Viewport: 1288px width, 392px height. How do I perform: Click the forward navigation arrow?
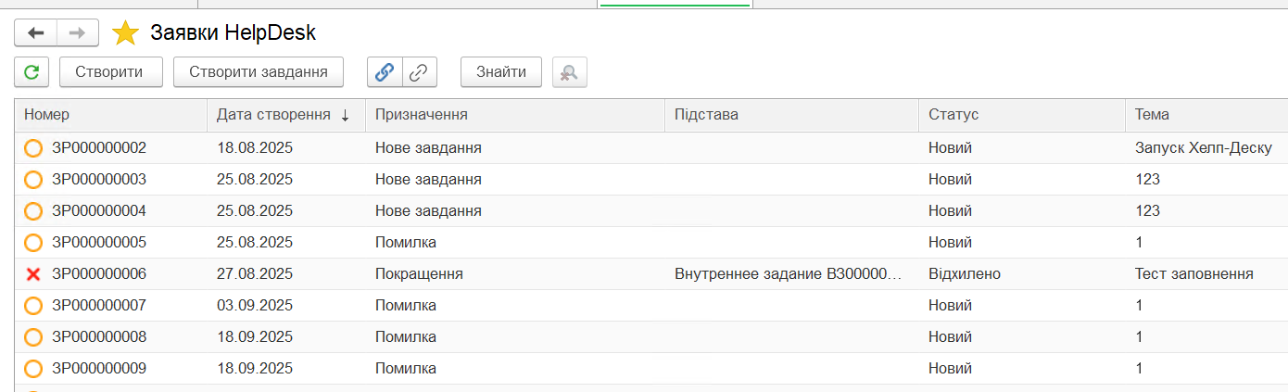(78, 33)
